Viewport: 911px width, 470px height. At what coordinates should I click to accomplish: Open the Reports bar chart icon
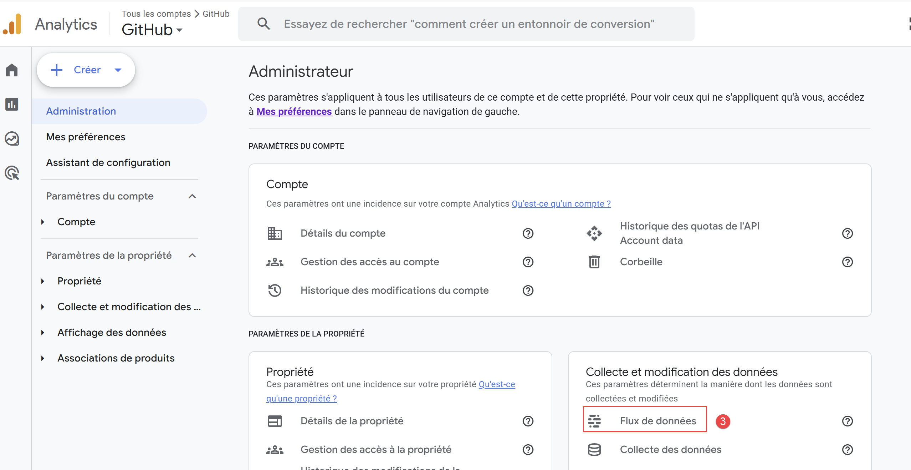click(12, 104)
